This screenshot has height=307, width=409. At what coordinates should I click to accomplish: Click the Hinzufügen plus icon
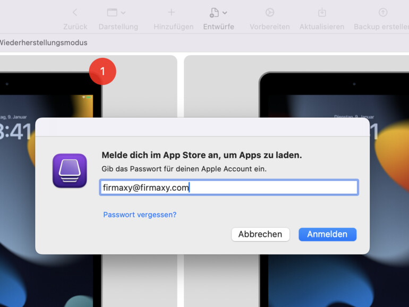(172, 12)
